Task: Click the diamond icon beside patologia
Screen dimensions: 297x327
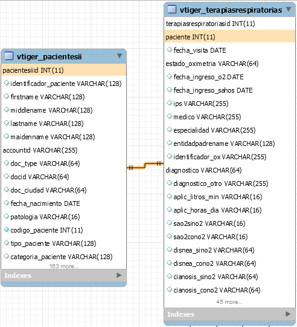Action: coord(7,216)
